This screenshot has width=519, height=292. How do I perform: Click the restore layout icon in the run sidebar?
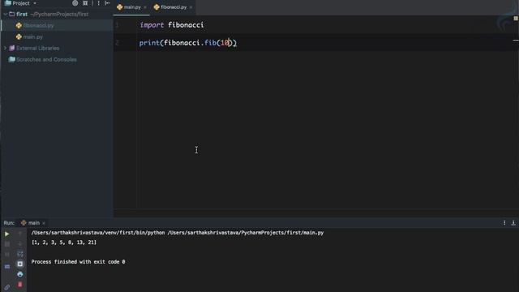click(7, 267)
